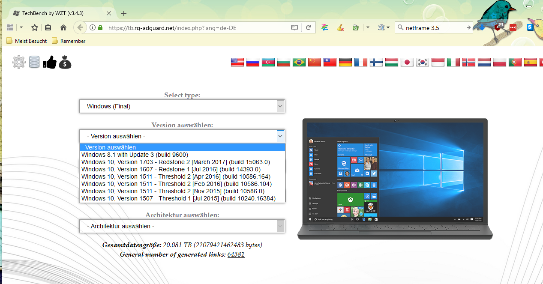
Task: Submit the search with the arrow button
Action: point(468,28)
